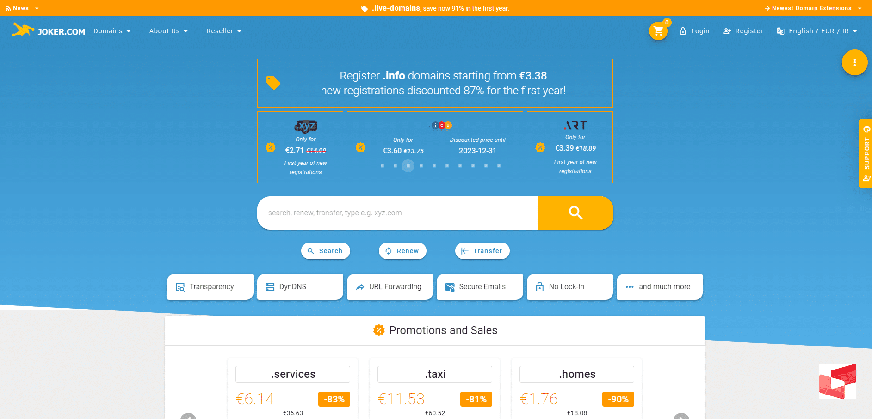The width and height of the screenshot is (872, 419).
Task: Click the discount badge next to .xyz offer
Action: coord(271,147)
